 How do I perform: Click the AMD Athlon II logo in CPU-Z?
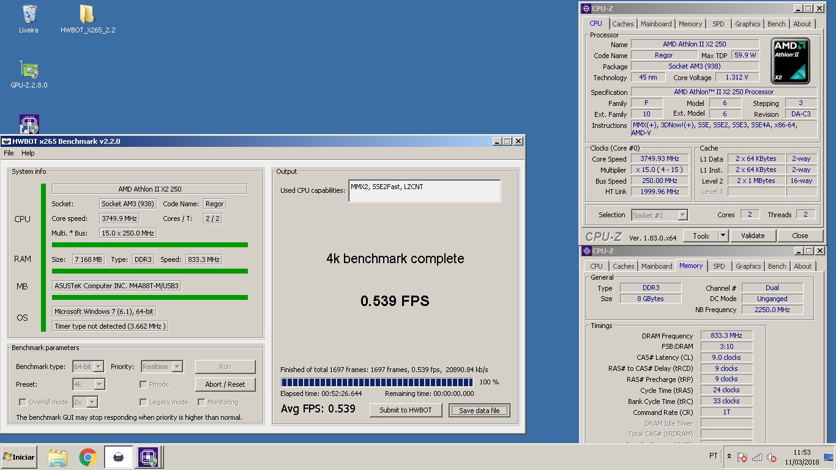pyautogui.click(x=790, y=61)
